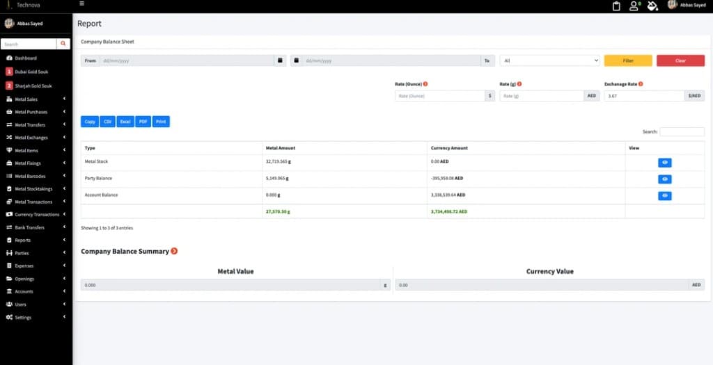Click the Metal Sales icon in sidebar
The width and height of the screenshot is (713, 365).
tap(9, 99)
